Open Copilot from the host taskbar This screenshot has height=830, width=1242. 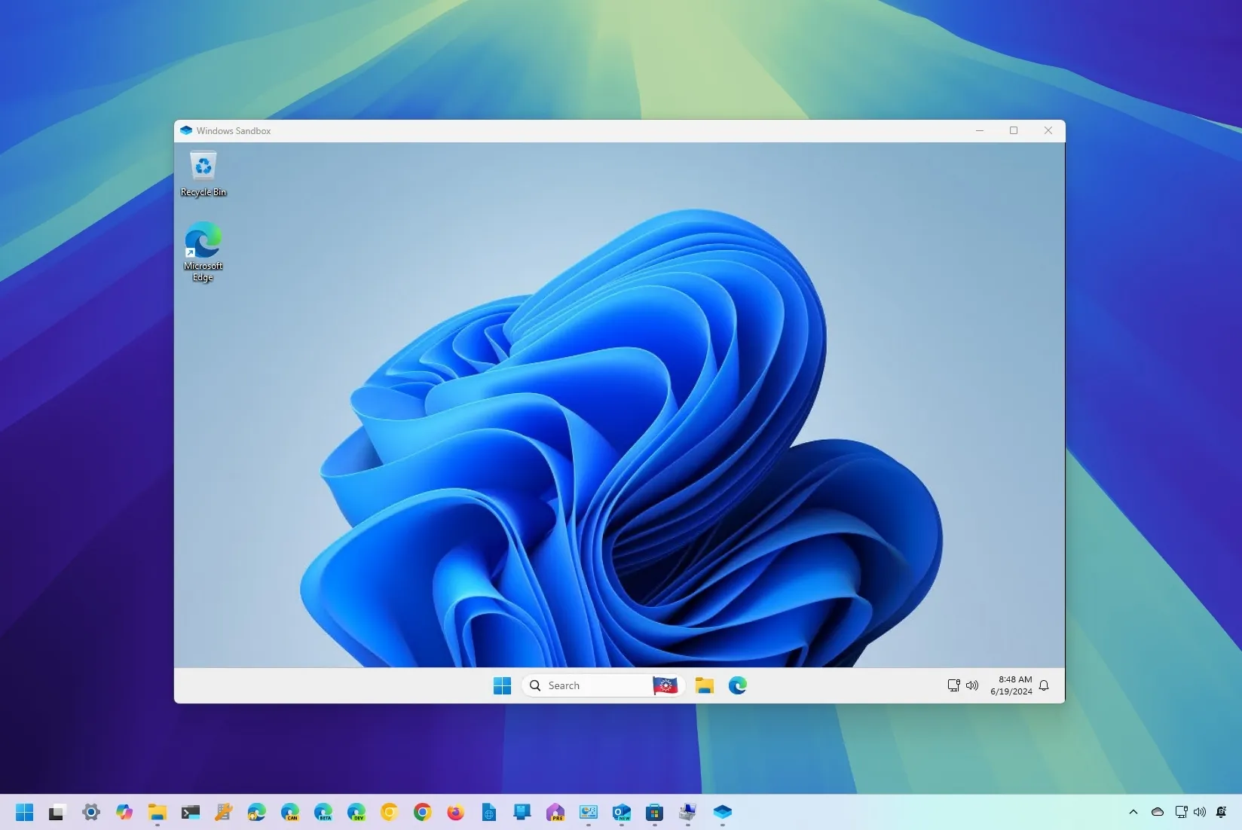click(x=124, y=813)
